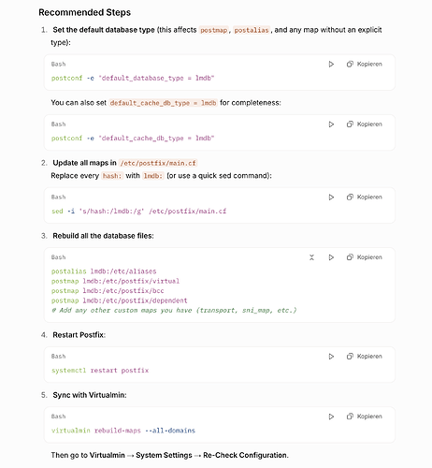Click the /etc/postfix/main.cf inline code
The image size is (432, 468).
click(158, 163)
